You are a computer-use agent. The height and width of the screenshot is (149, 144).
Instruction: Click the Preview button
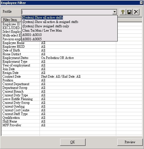coord(130,142)
